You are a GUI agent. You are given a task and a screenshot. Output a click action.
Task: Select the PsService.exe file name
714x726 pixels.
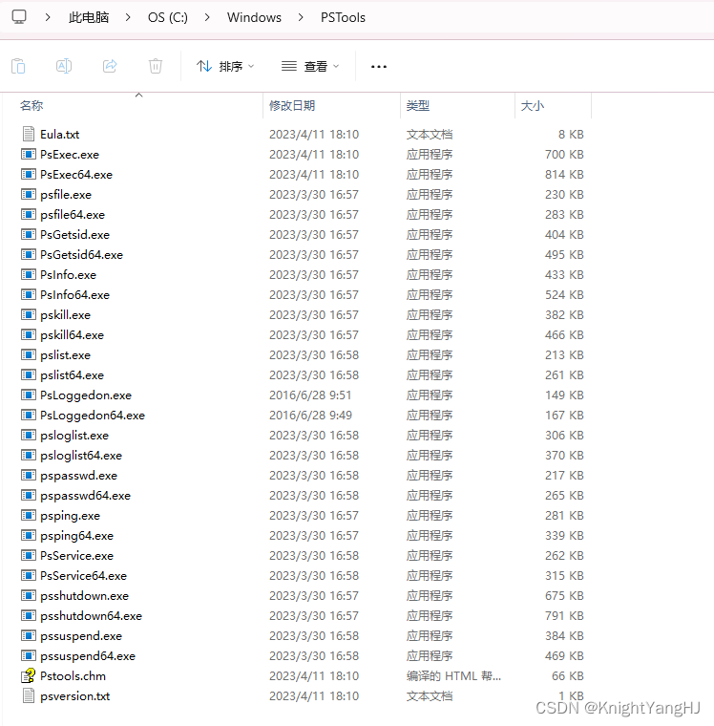tap(76, 556)
